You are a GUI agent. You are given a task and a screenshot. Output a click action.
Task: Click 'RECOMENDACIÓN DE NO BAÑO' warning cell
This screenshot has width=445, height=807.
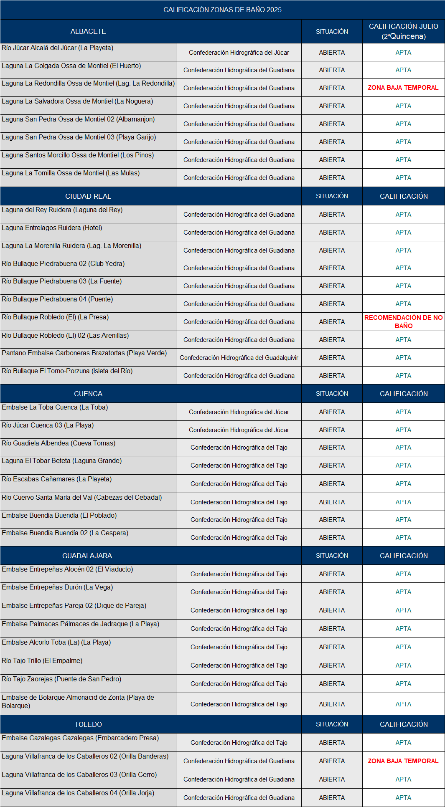403,321
